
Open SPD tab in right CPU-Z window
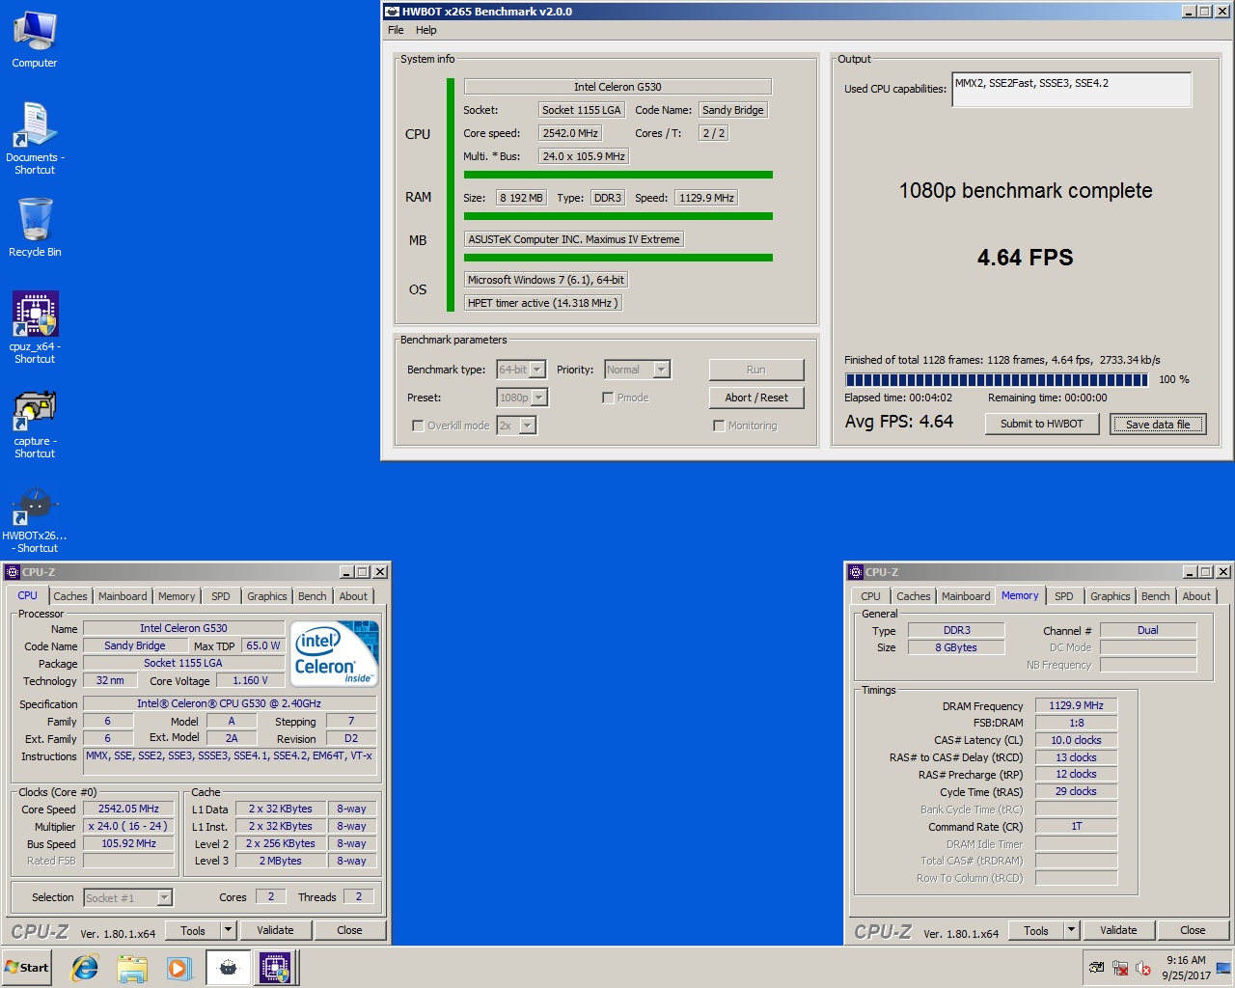coord(1064,596)
